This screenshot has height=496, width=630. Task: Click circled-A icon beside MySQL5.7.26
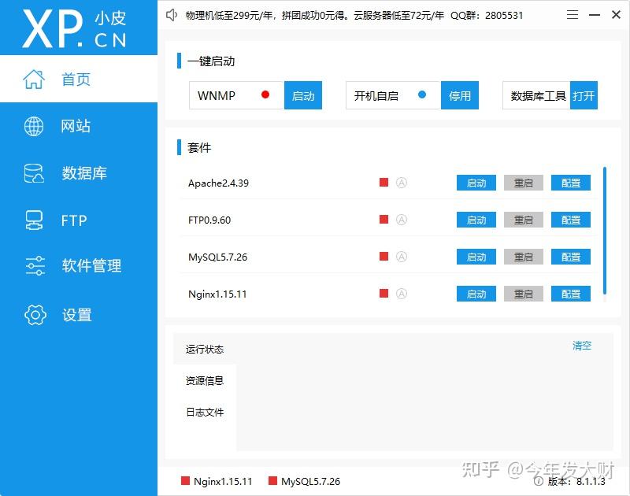[401, 256]
